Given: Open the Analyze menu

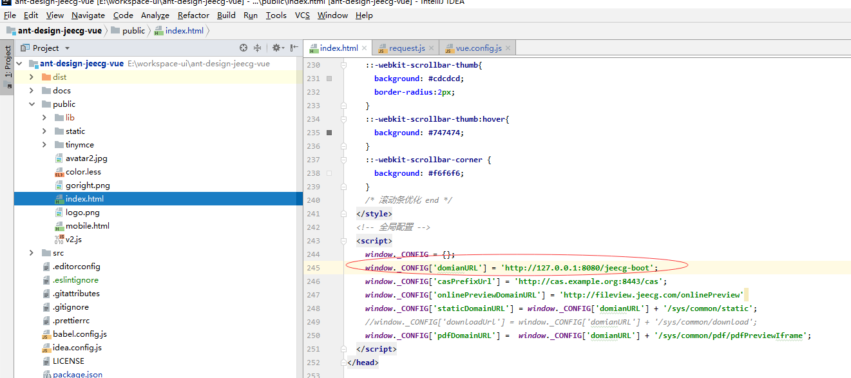Looking at the screenshot, I should [x=155, y=15].
